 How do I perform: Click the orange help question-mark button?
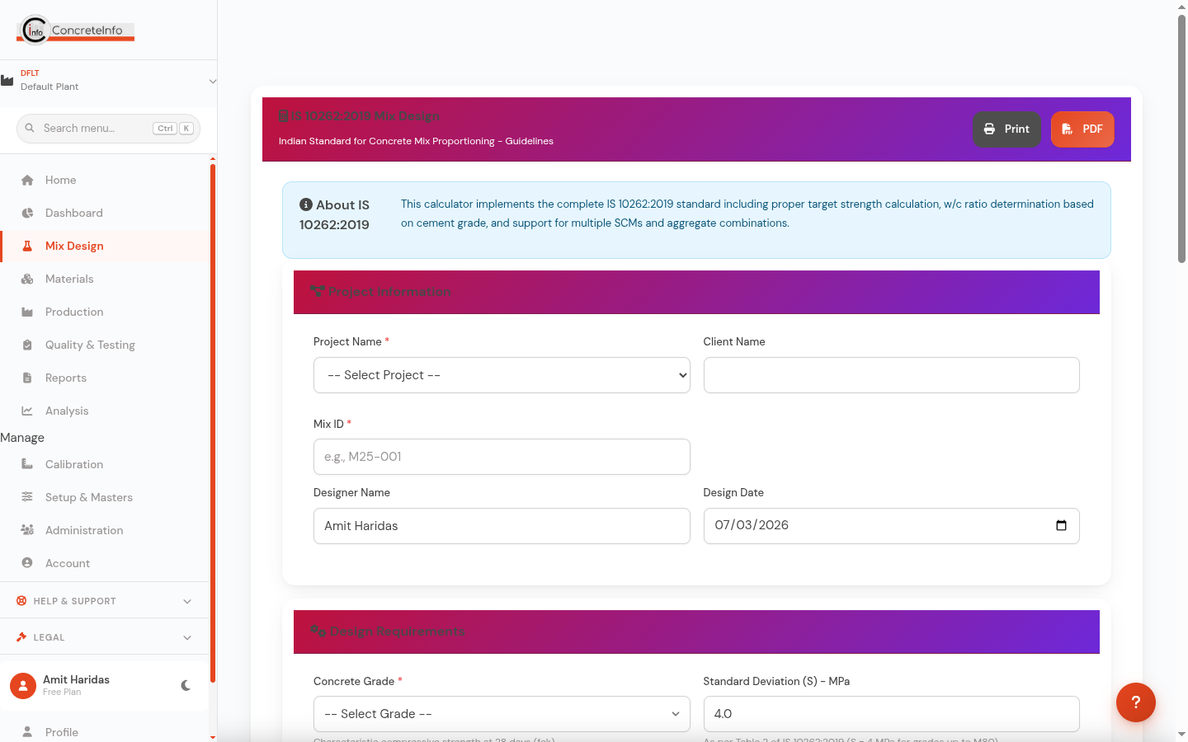1136,702
